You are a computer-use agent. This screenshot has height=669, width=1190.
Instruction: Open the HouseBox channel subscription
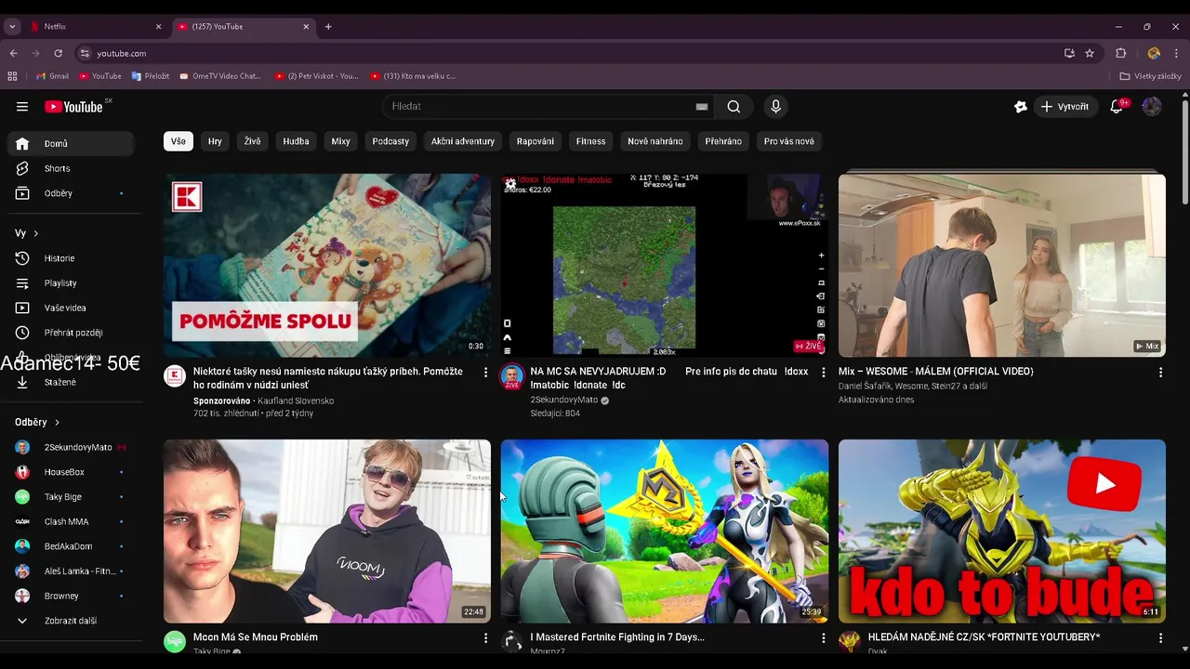pos(71,472)
